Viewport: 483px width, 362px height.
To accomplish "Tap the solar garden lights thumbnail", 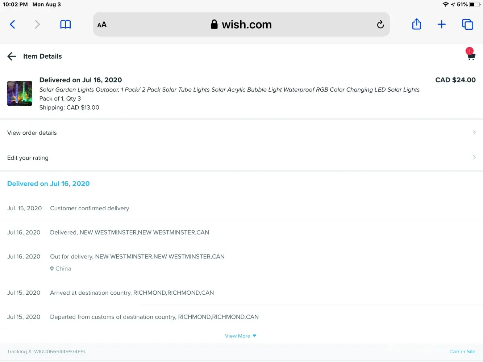I will click(20, 93).
